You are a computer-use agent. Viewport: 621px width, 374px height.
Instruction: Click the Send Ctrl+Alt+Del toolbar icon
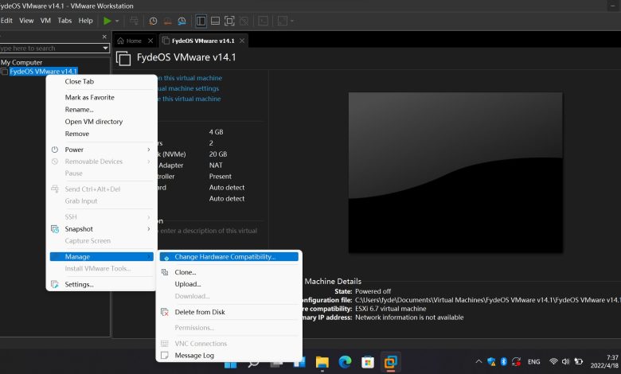[135, 21]
